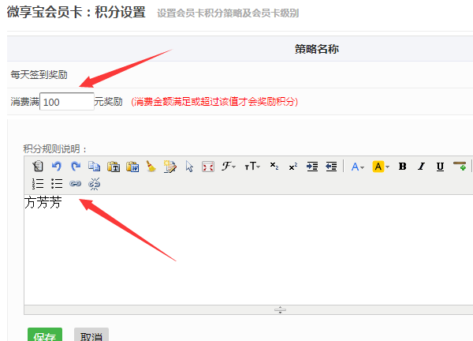Undo the last edit in the editor
The image size is (473, 341).
(x=57, y=167)
